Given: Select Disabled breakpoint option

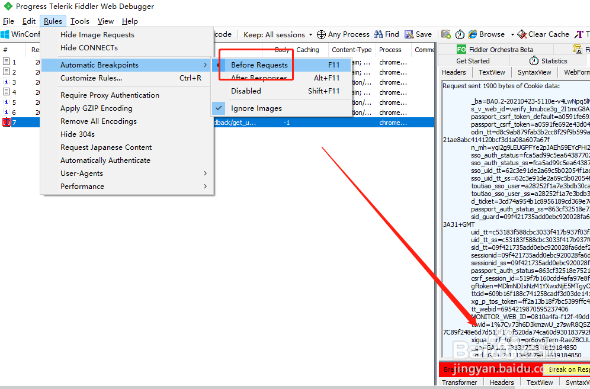Looking at the screenshot, I should (281, 91).
